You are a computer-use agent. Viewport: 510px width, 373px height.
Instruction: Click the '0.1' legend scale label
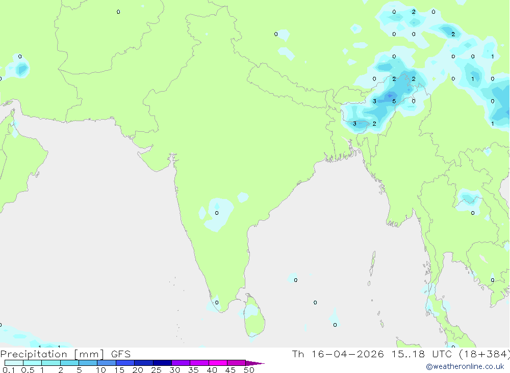[x=9, y=370]
